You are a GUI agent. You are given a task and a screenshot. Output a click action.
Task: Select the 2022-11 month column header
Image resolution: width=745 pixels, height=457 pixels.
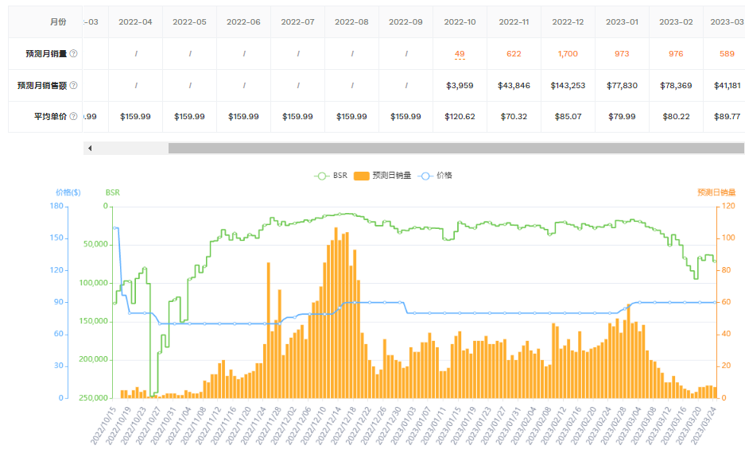[514, 22]
